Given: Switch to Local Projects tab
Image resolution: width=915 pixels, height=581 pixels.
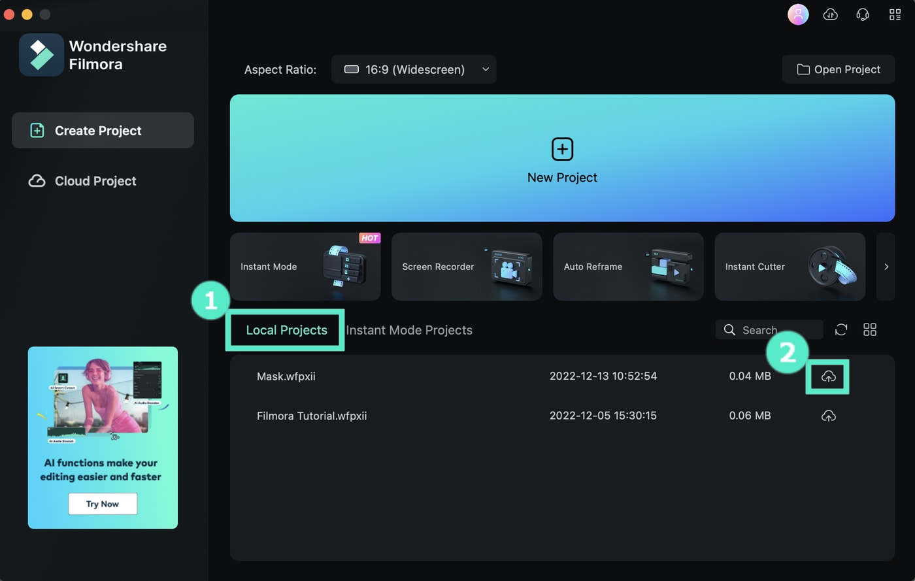Looking at the screenshot, I should (x=286, y=330).
